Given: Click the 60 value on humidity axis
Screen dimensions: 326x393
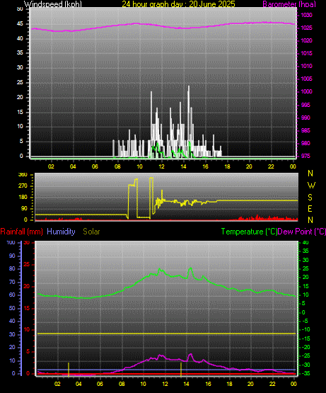Looking at the screenshot, I should pos(12,295).
